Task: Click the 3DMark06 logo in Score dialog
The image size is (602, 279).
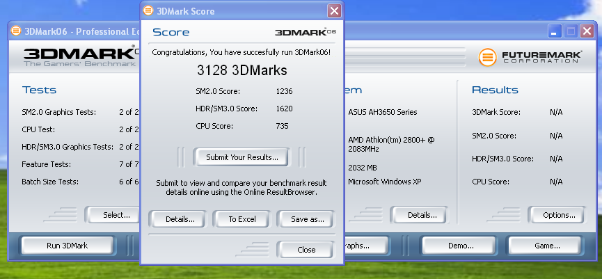Action: (x=306, y=33)
